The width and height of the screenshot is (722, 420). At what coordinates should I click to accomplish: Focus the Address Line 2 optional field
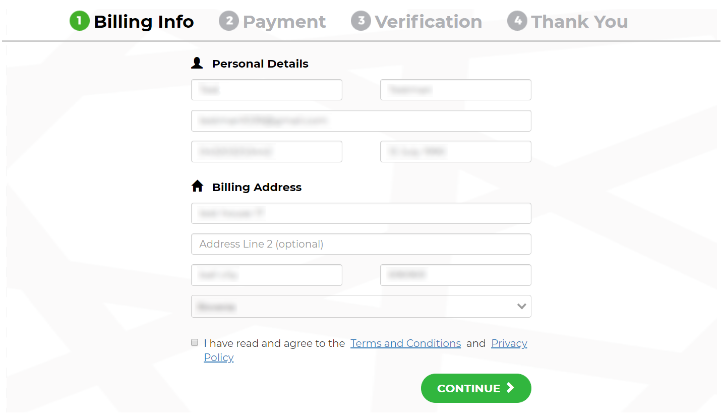tap(361, 244)
